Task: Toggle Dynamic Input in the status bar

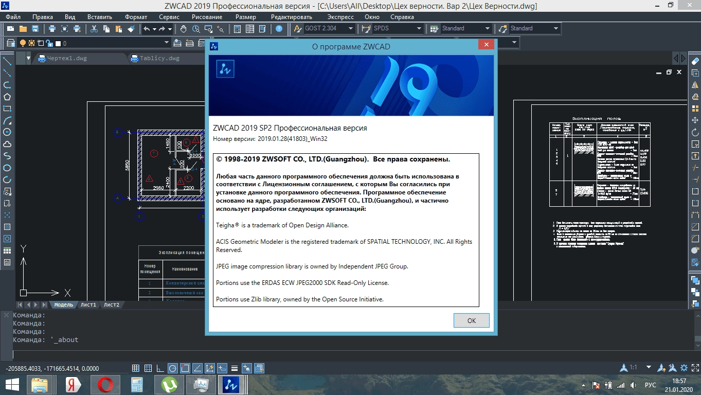Action: pyautogui.click(x=222, y=368)
